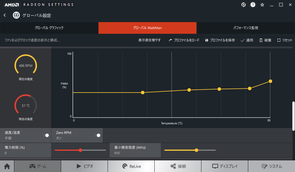This screenshot has height=172, width=295.
Task: Click 表示数を増やす
Action: click(x=149, y=40)
